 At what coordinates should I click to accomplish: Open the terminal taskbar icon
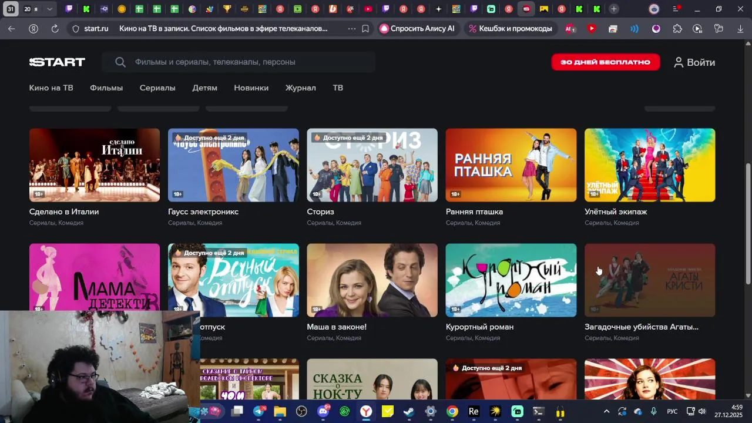538,411
